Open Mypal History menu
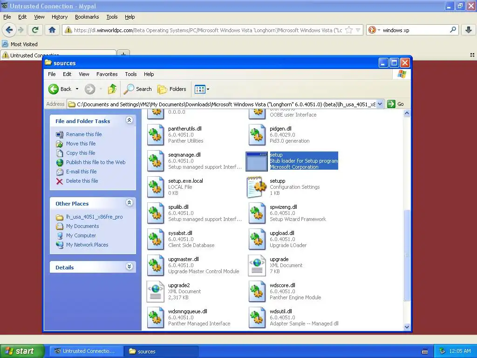Screen dimensions: 477x358 click(60, 17)
